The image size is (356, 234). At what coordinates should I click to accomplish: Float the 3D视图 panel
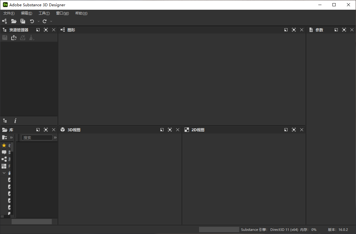[162, 130]
